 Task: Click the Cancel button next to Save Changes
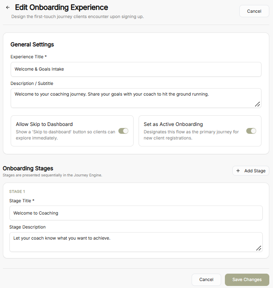206,279
